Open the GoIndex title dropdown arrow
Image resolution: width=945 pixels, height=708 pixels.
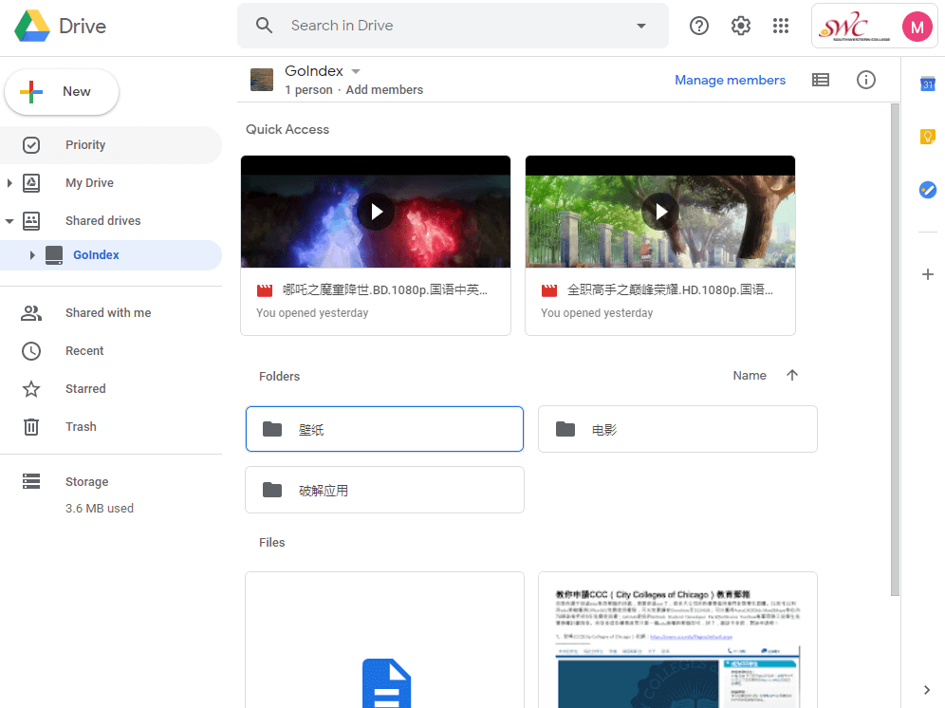pyautogui.click(x=356, y=71)
